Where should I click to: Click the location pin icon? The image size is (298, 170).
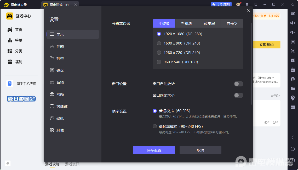293,98
